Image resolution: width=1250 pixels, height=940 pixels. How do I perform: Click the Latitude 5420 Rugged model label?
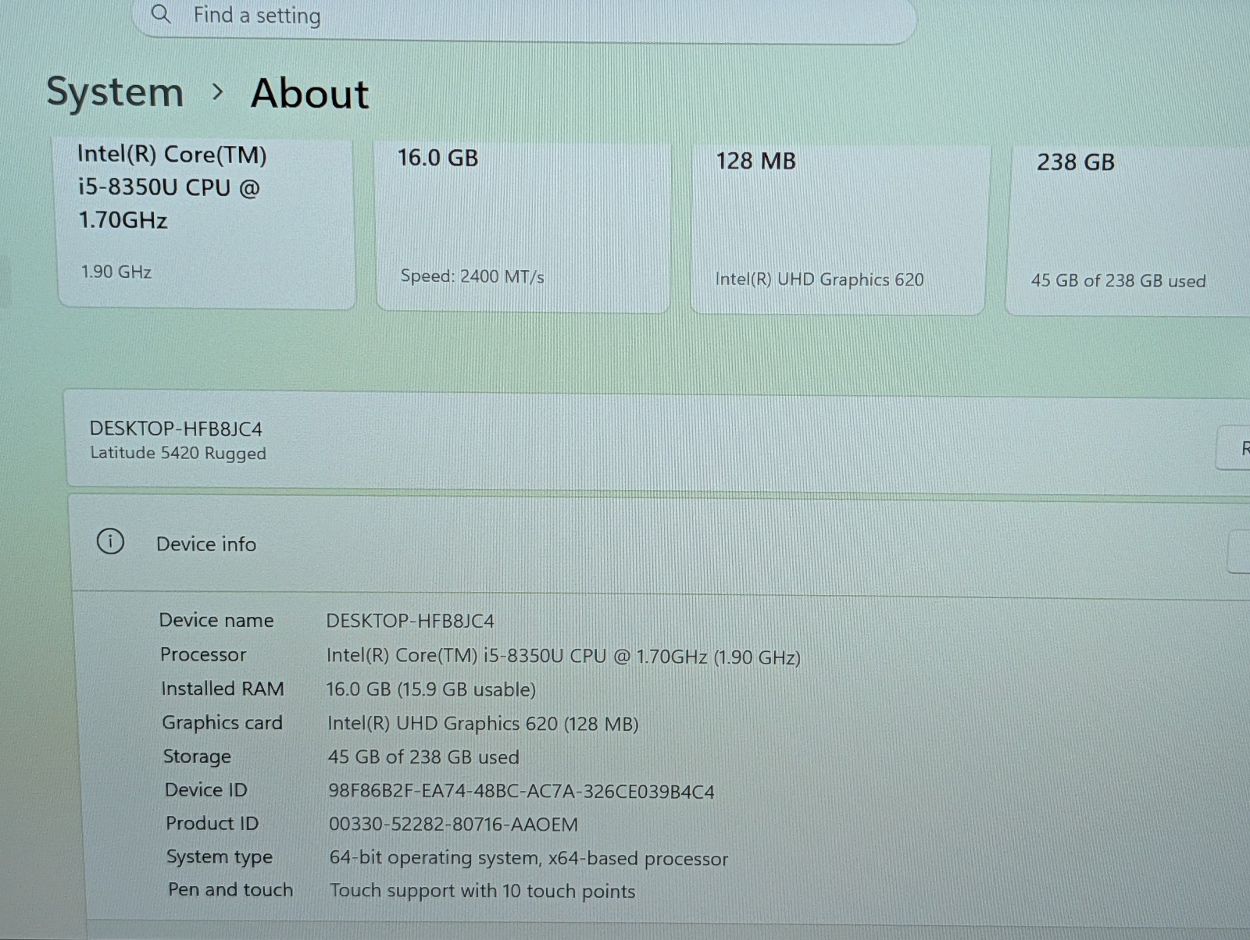178,454
